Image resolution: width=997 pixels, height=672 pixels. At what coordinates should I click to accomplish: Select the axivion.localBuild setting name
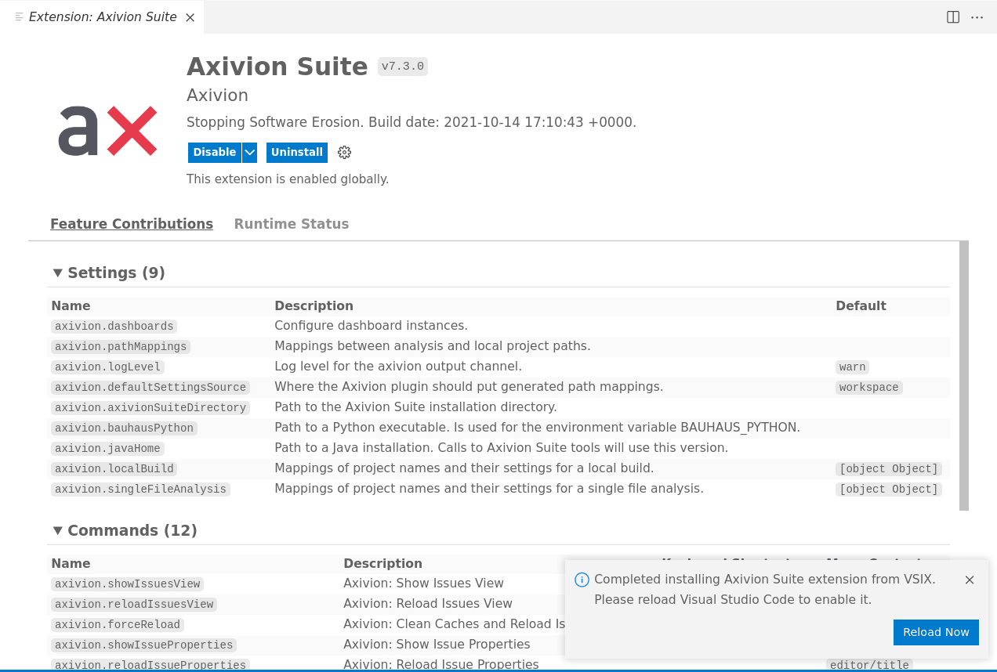pyautogui.click(x=114, y=468)
